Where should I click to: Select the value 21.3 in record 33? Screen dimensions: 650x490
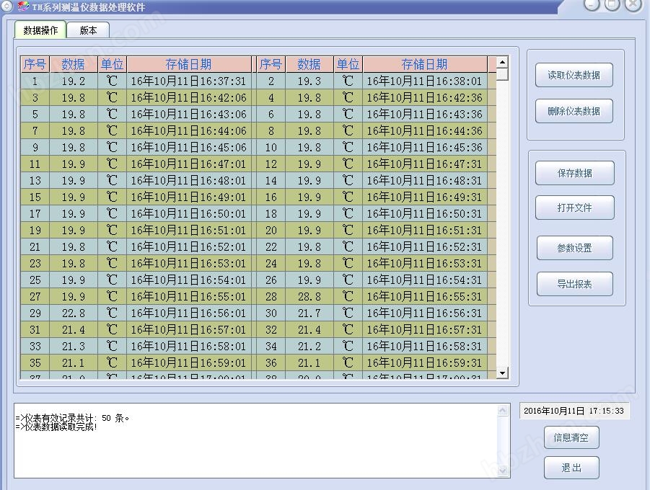click(74, 347)
